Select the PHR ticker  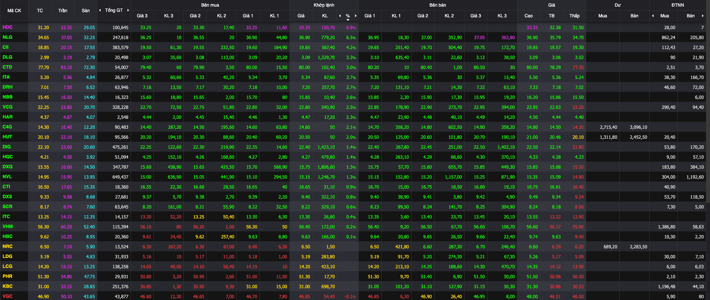[x=7, y=276]
